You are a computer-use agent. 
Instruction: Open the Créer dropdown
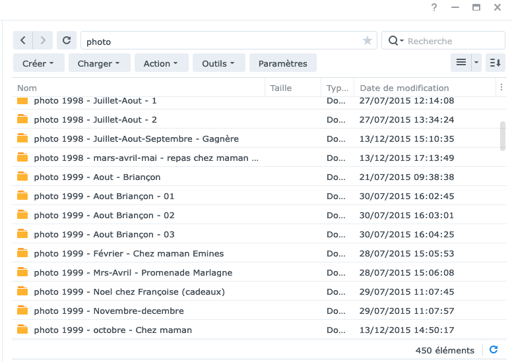[38, 63]
